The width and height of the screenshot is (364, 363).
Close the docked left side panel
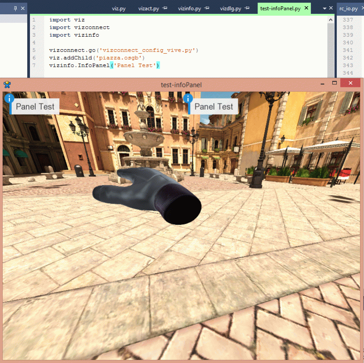[23, 9]
